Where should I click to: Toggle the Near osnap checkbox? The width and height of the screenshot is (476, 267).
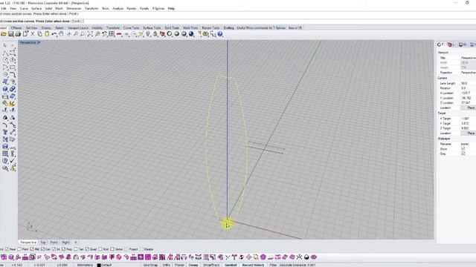click(x=7, y=249)
